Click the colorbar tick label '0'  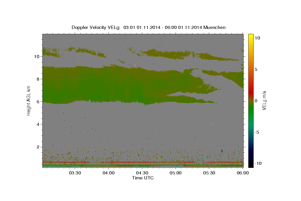coord(256,101)
